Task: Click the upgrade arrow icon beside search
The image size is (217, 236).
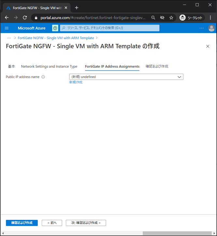Action: coord(55,28)
